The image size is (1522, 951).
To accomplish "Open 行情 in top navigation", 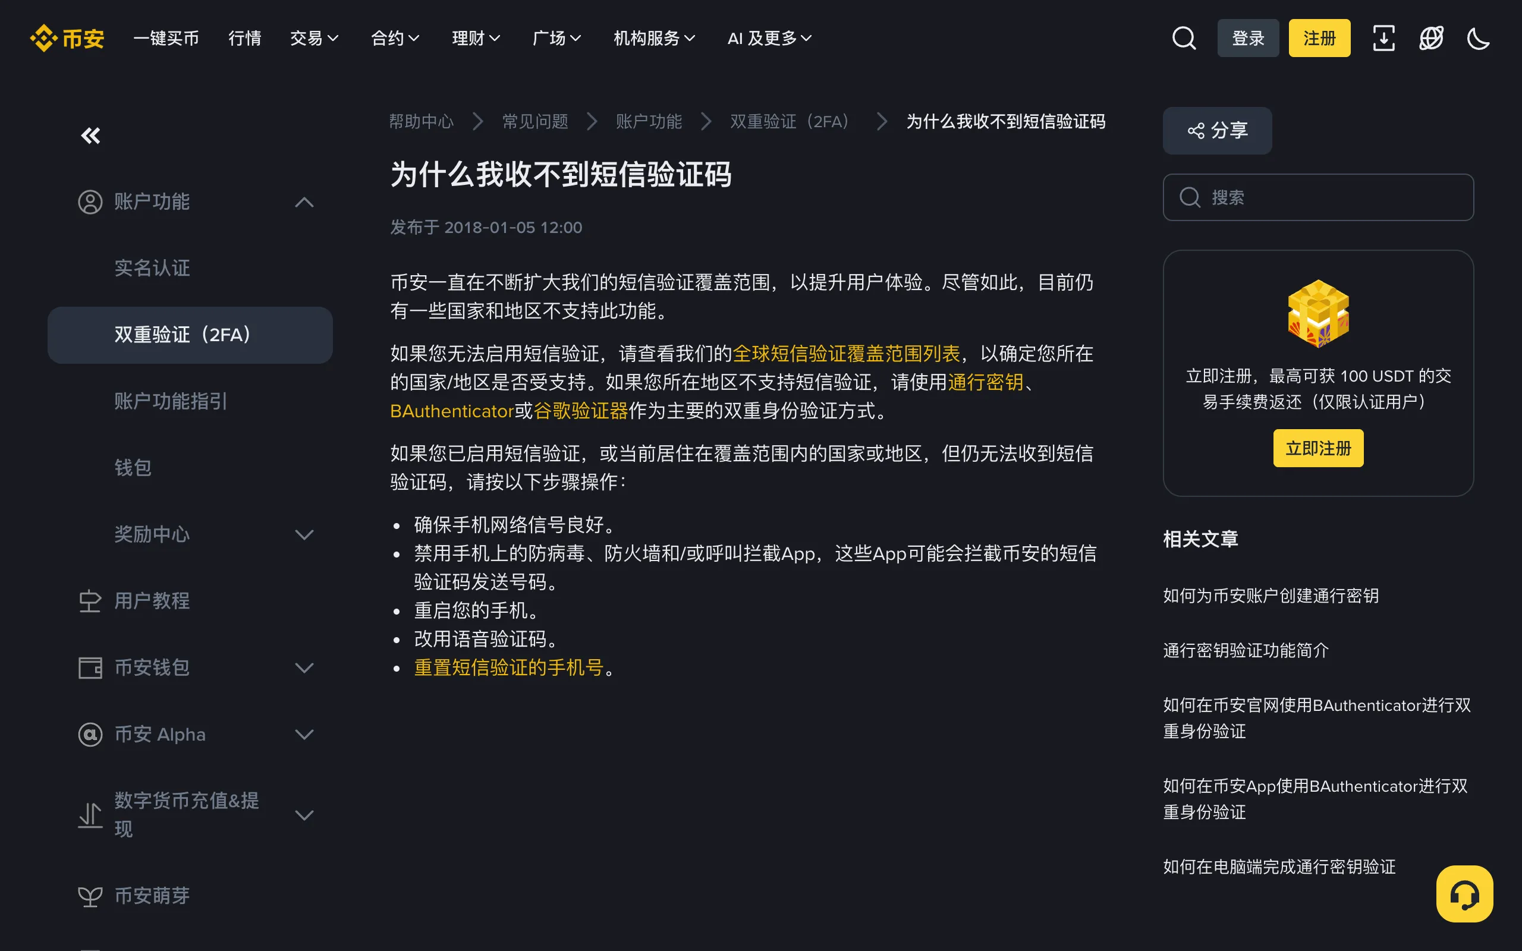I will tap(245, 39).
